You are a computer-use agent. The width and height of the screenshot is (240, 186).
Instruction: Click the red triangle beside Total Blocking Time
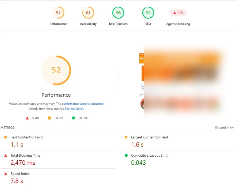(6, 156)
